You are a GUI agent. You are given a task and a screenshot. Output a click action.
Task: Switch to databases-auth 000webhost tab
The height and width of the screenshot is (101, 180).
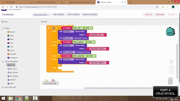[80, 2]
